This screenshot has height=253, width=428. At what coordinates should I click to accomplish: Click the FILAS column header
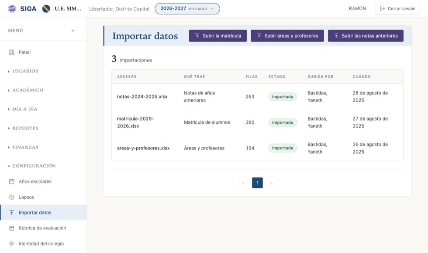tap(252, 77)
